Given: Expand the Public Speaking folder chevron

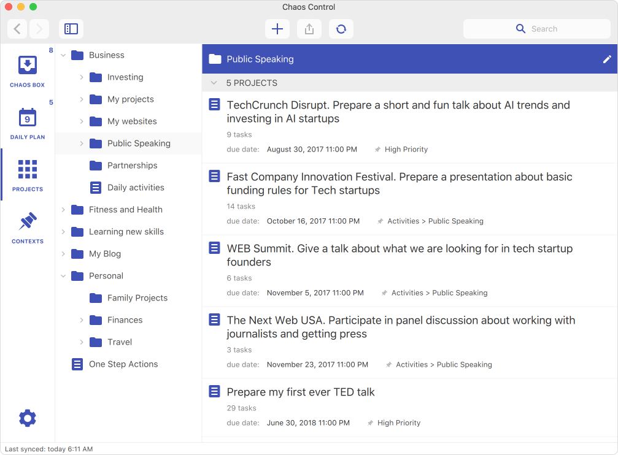Looking at the screenshot, I should click(82, 143).
